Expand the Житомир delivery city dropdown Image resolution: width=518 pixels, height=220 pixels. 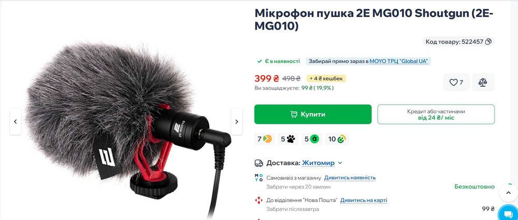322,163
